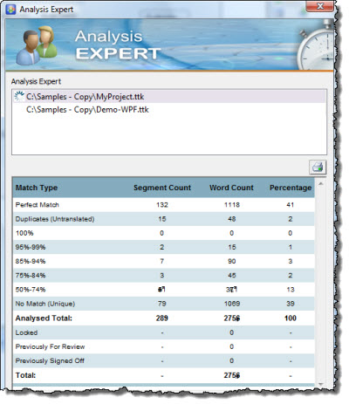Click the Locked row label
This screenshot has height=404, width=349.
click(26, 332)
